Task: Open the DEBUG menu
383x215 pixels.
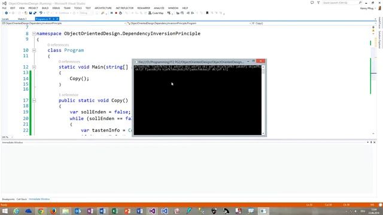Action: point(56,8)
